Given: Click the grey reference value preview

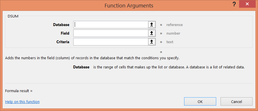Looking at the screenshot, I should tap(174, 25).
